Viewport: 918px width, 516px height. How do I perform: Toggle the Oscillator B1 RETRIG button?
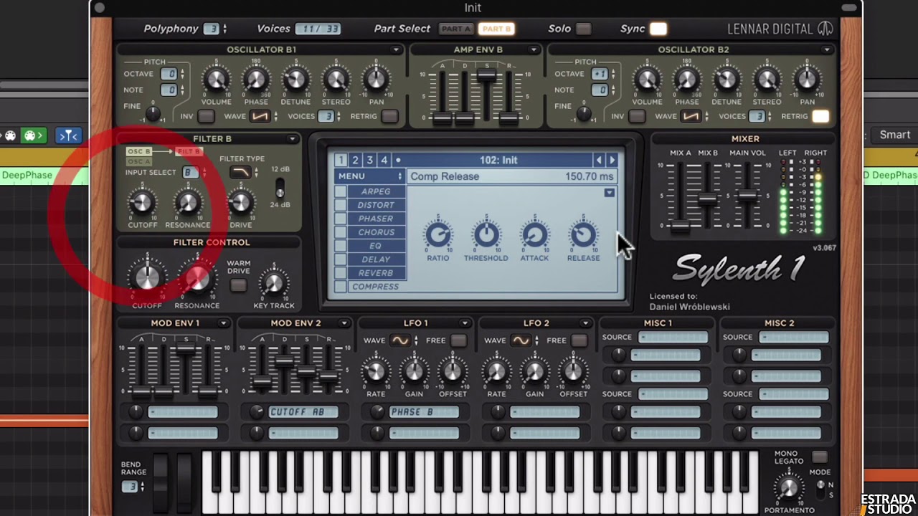pos(389,116)
